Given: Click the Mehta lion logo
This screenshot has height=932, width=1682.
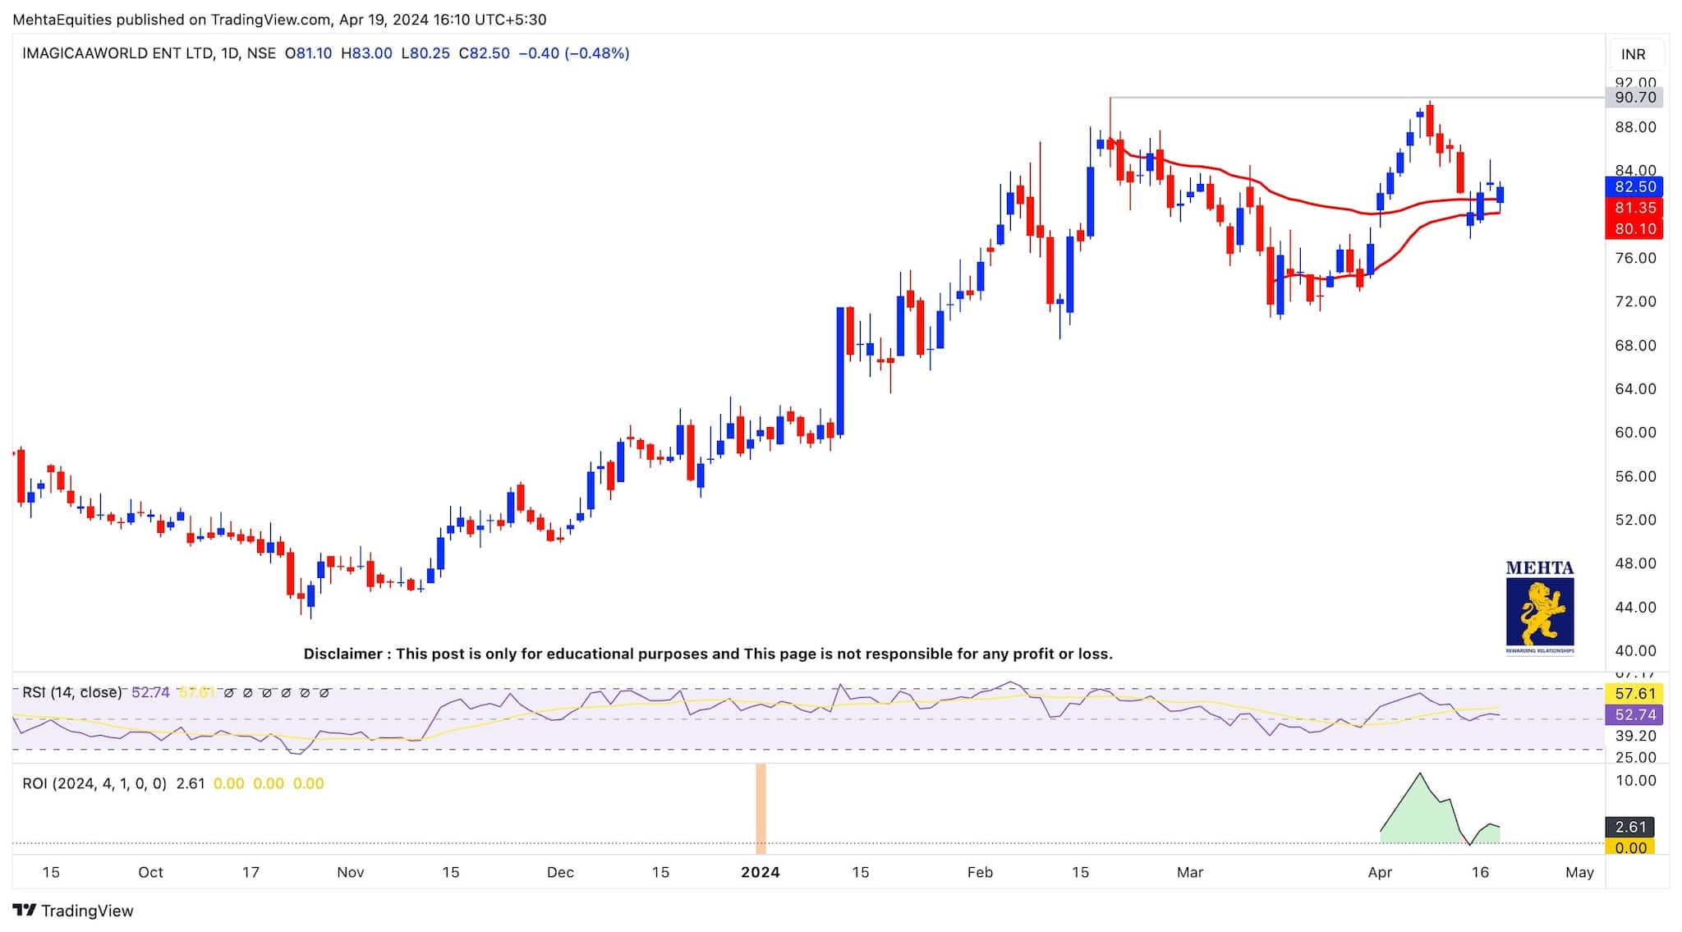Looking at the screenshot, I should (1540, 613).
